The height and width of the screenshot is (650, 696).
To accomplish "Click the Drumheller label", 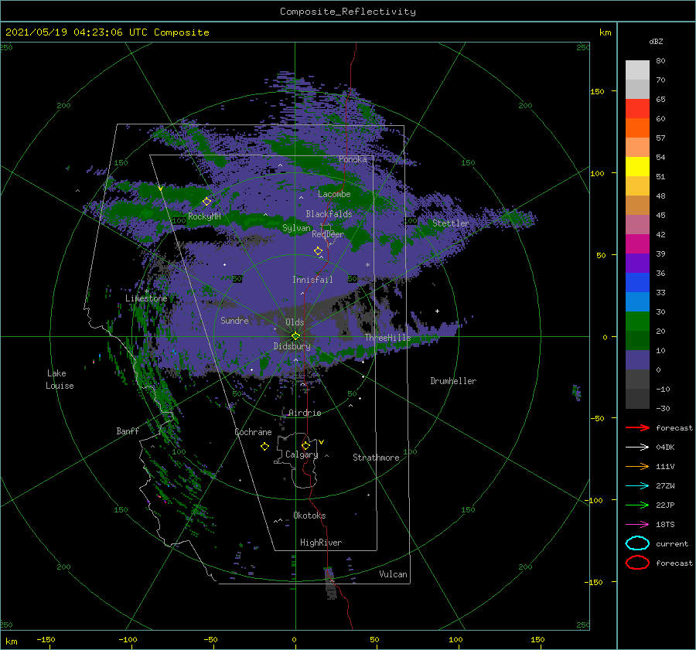I will coord(453,381).
